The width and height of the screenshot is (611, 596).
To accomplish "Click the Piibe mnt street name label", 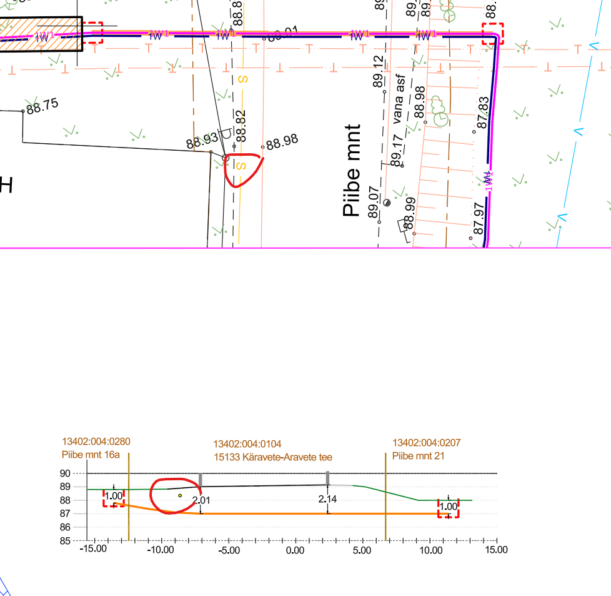I will click(352, 170).
